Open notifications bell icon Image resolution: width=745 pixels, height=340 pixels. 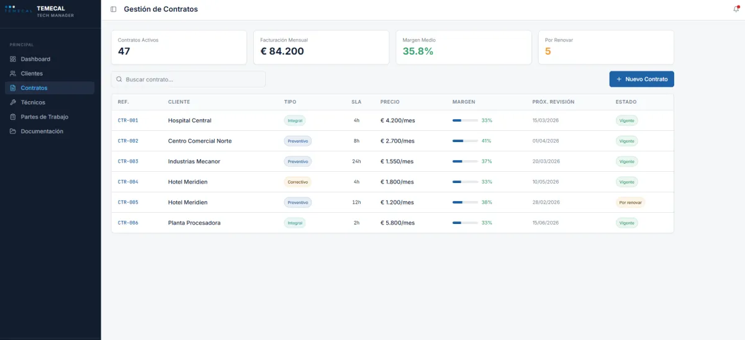[736, 9]
